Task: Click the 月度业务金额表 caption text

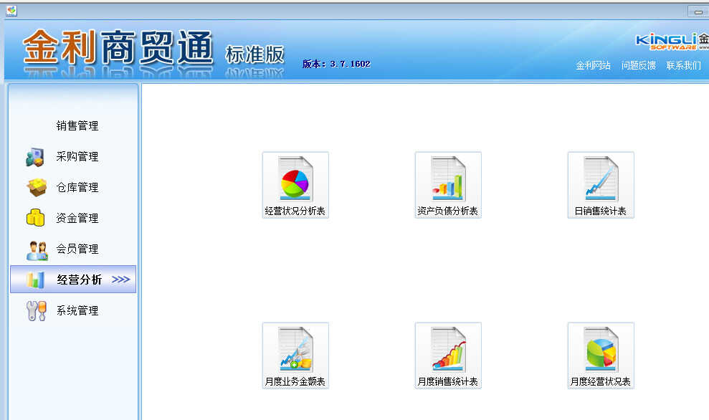Action: pyautogui.click(x=295, y=381)
